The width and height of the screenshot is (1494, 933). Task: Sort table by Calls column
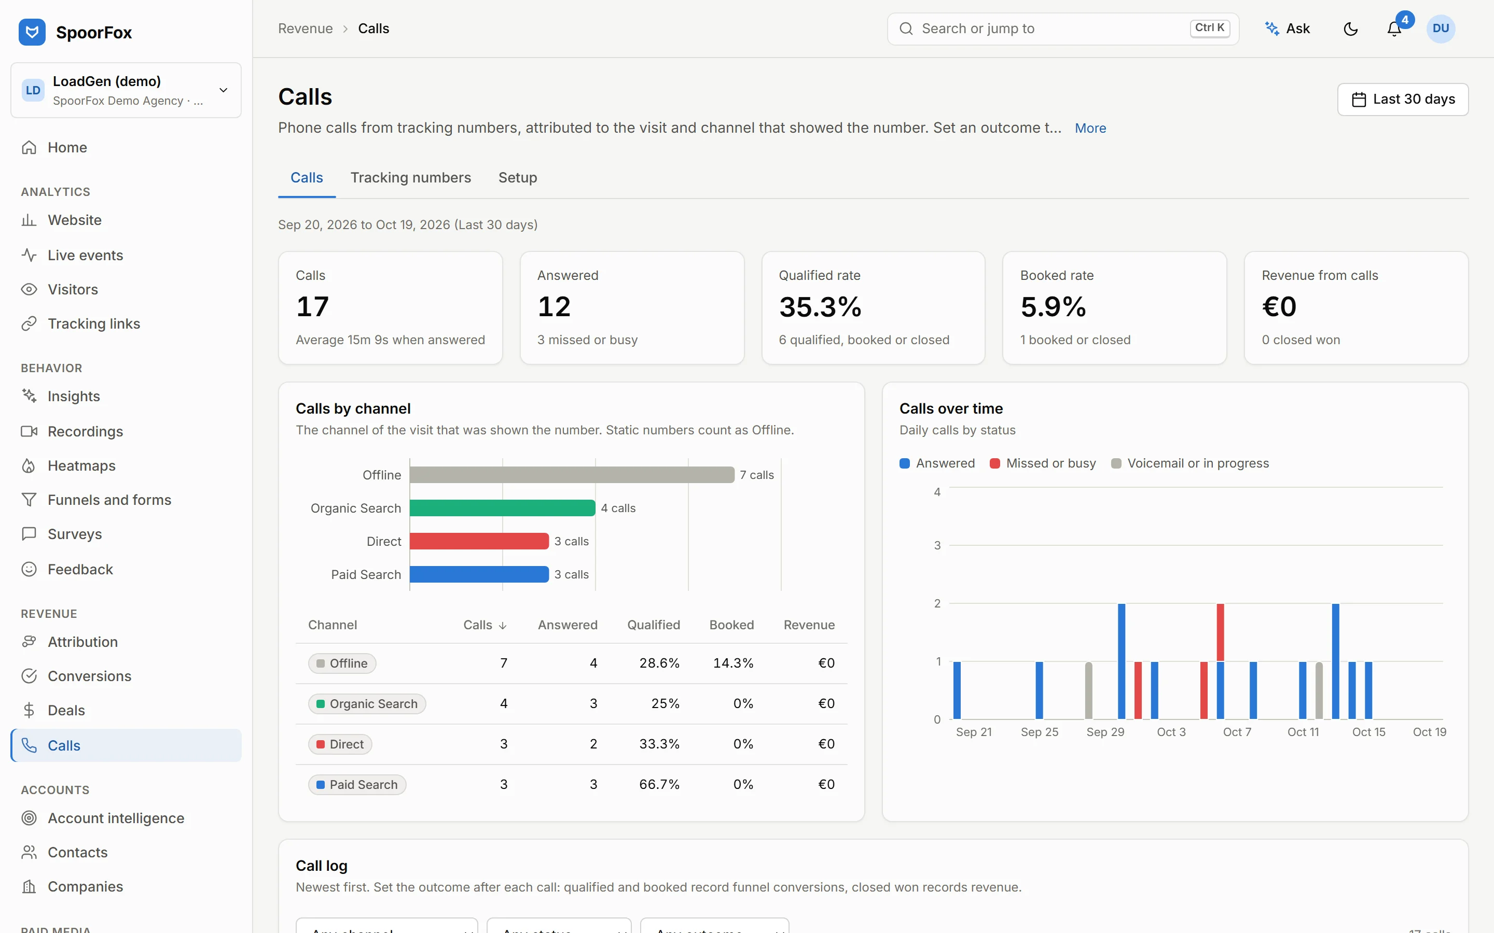click(x=485, y=625)
